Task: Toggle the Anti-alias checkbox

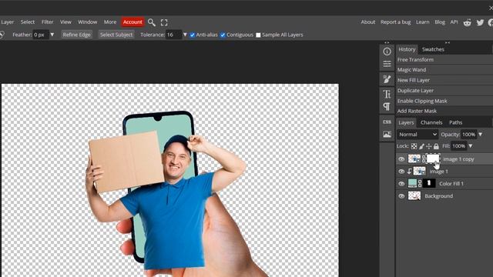Action: click(x=192, y=35)
